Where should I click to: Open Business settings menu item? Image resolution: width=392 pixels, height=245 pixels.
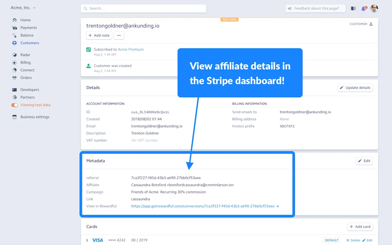coord(35,117)
